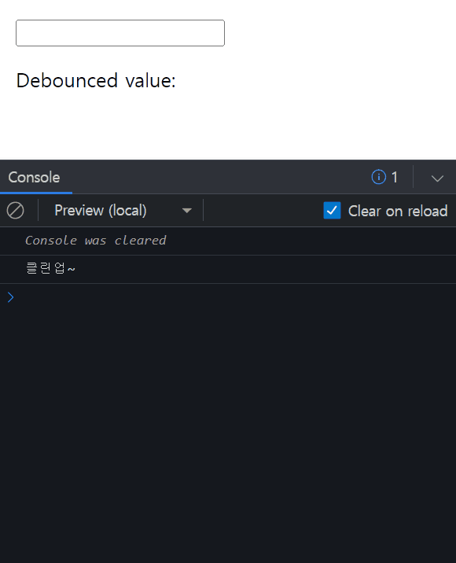Click the Debounced value: text

point(96,80)
